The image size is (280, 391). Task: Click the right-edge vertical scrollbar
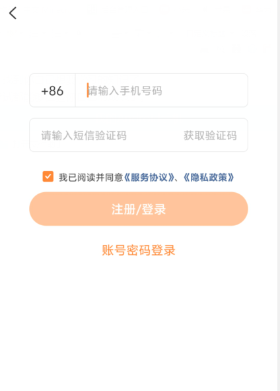279,196
